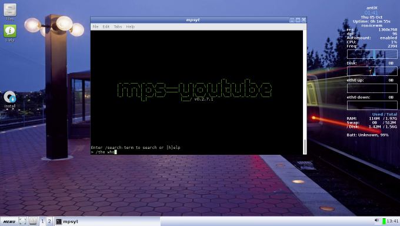Open the MENU start button

coord(9,221)
